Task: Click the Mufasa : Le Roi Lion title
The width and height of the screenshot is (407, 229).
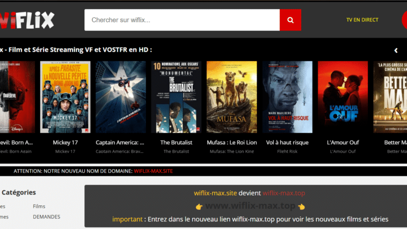Action: (x=232, y=142)
